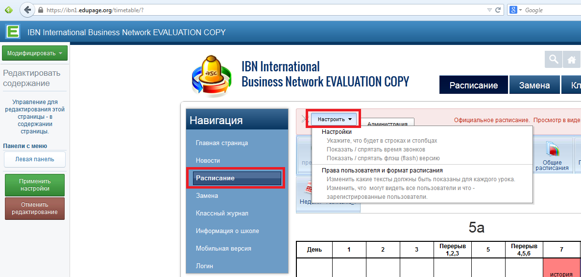Click the magnifier search icon on page
Viewport: 581px width, 277px height.
pyautogui.click(x=553, y=60)
